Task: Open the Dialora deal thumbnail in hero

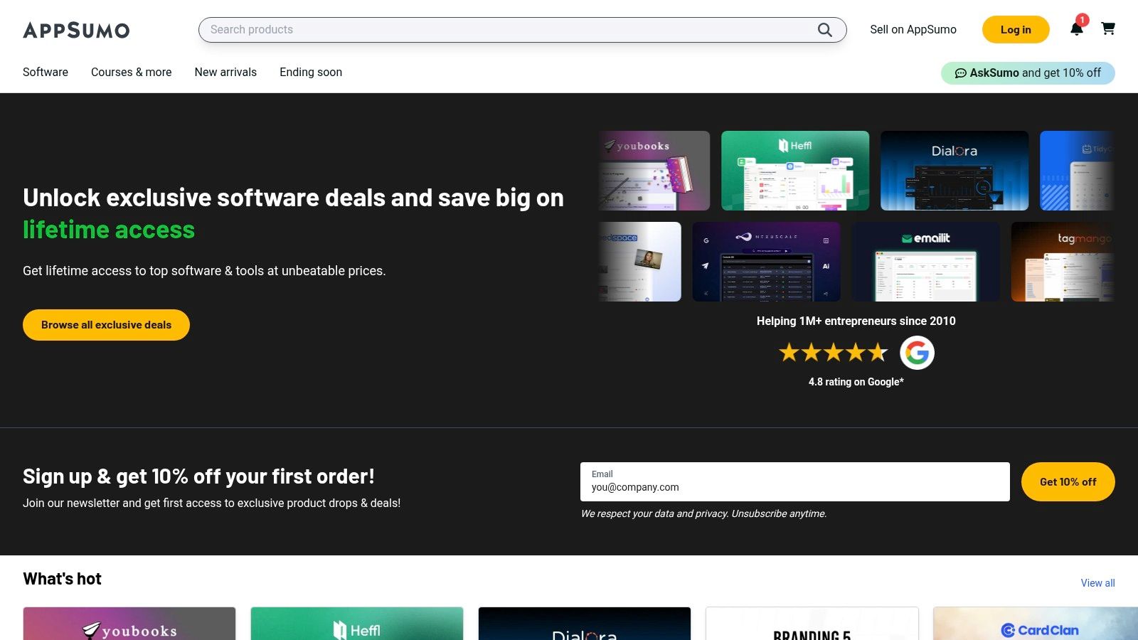Action: pos(954,171)
